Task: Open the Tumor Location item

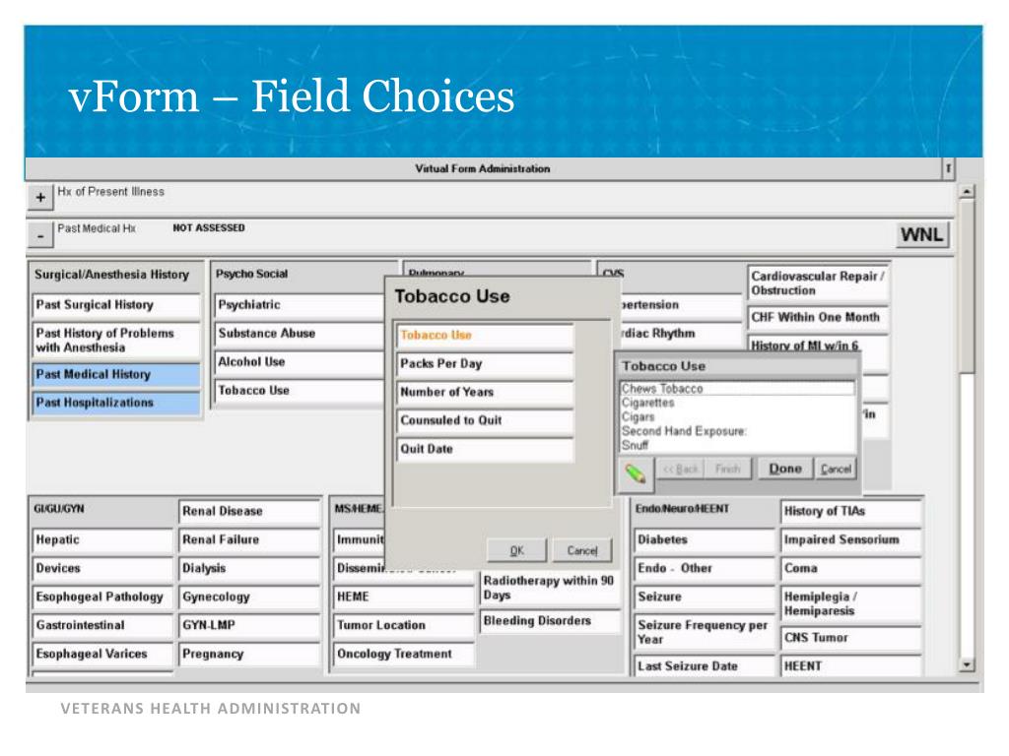Action: tap(404, 625)
